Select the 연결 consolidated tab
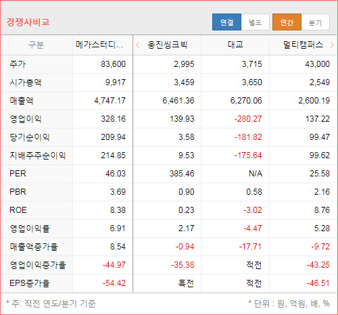 coord(226,22)
